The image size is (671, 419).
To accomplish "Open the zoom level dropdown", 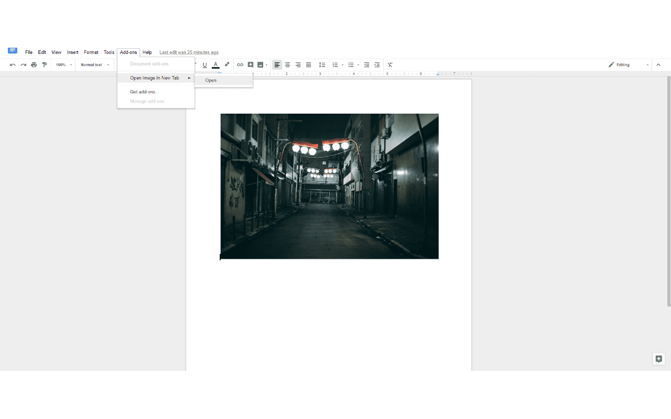I will pos(62,64).
